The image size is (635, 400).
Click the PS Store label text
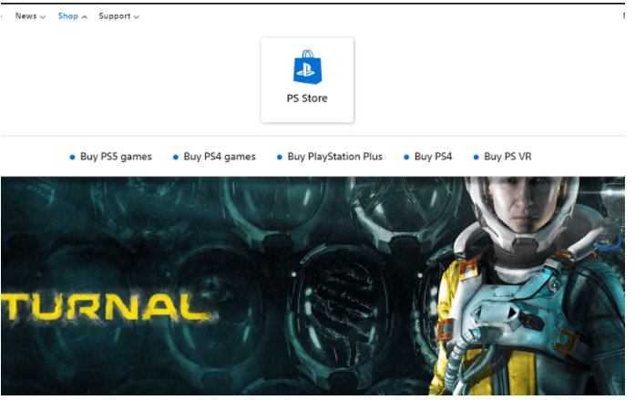click(x=307, y=98)
